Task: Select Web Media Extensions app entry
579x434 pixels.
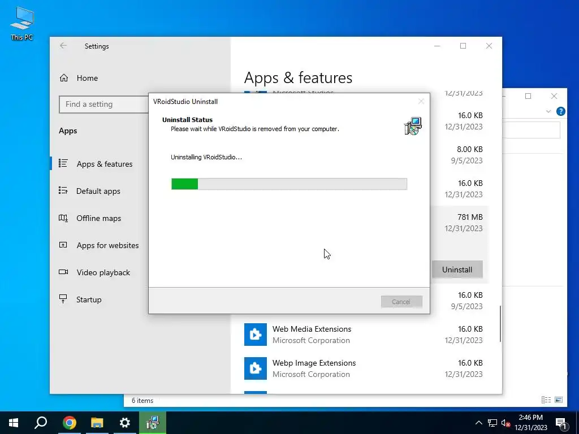Action: click(364, 335)
